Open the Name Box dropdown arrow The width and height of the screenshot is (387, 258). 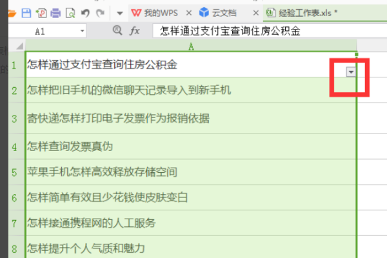[x=82, y=31]
